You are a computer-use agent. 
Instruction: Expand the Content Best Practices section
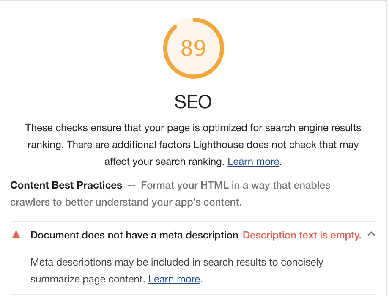(66, 185)
